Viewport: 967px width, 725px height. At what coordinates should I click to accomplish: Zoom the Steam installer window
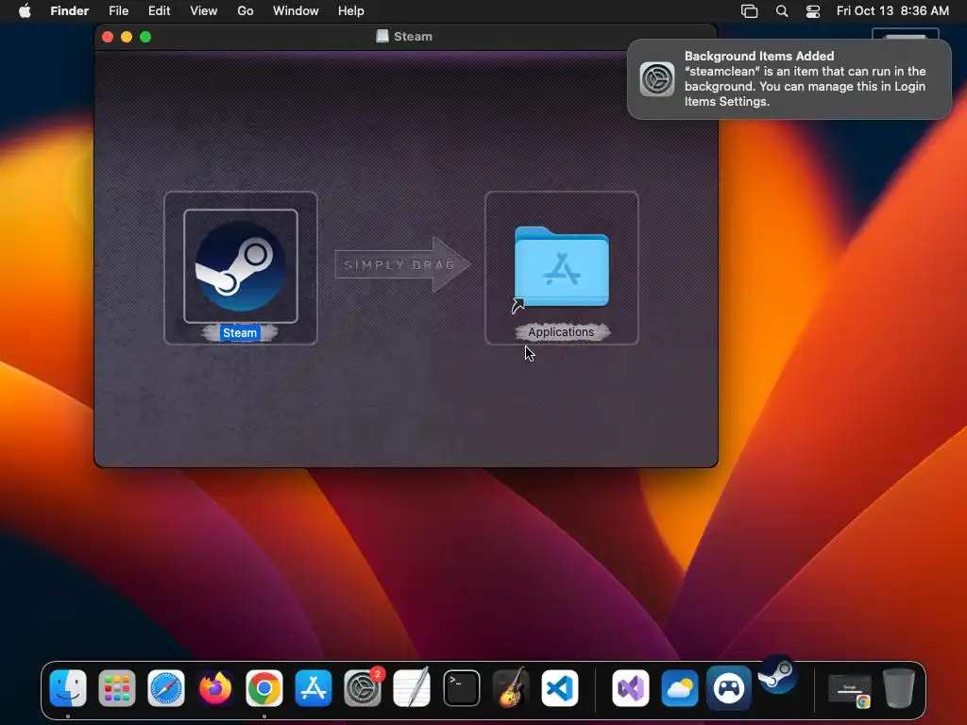145,37
